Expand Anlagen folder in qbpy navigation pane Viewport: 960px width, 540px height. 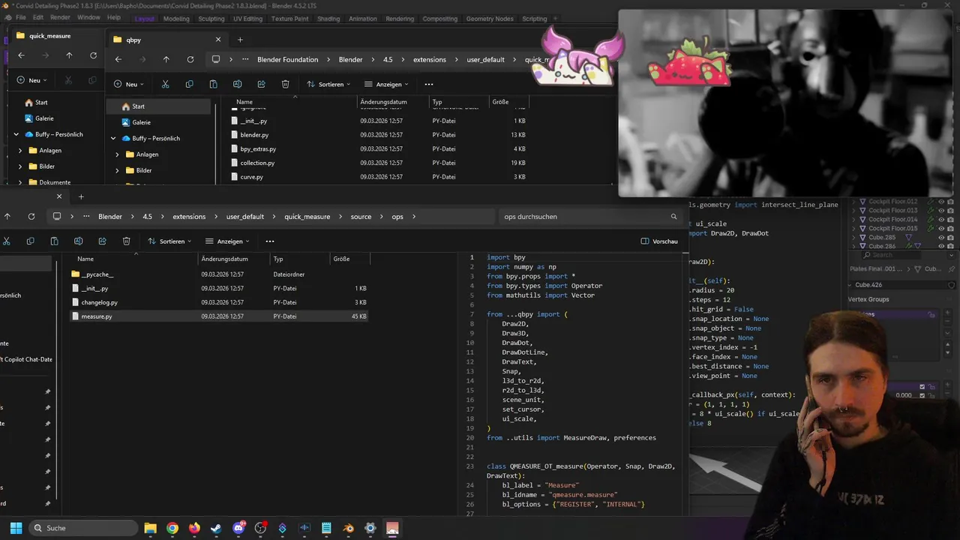point(117,154)
